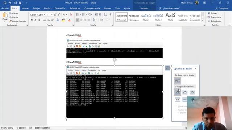The height and width of the screenshot is (130, 232).
Task: Click the image rotation handle
Action: point(115,60)
